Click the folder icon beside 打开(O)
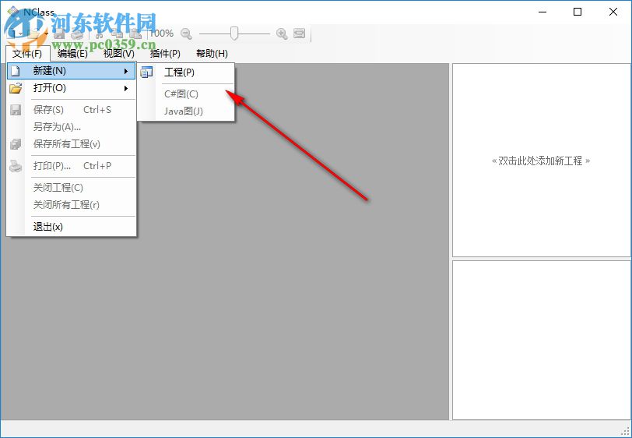The height and width of the screenshot is (438, 632). tap(16, 88)
